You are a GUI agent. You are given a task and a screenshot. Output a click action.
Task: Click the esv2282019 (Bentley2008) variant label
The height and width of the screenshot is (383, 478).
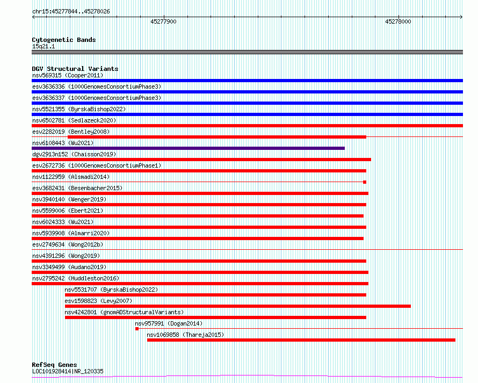pyautogui.click(x=71, y=132)
